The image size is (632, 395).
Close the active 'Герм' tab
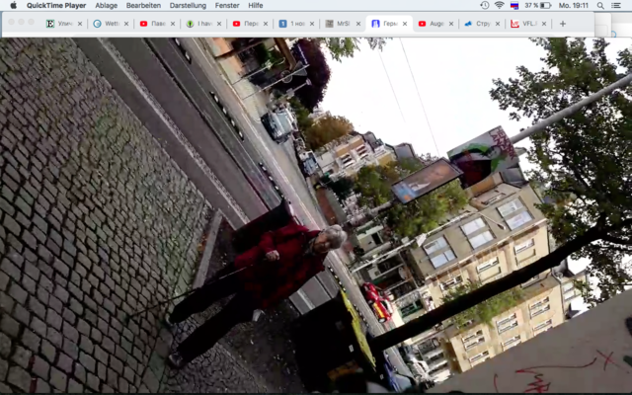[x=405, y=24]
